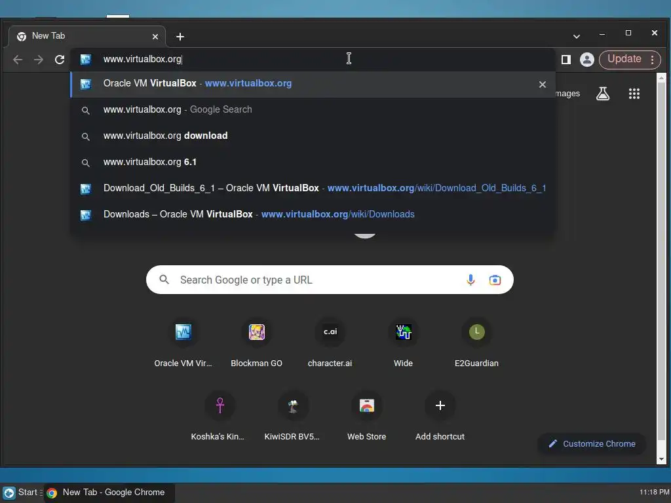Open the Koshka's Kin shortcut
The image size is (671, 503).
[220, 417]
